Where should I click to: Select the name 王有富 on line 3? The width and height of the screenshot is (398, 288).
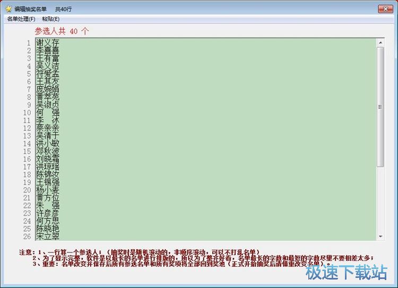pyautogui.click(x=48, y=58)
